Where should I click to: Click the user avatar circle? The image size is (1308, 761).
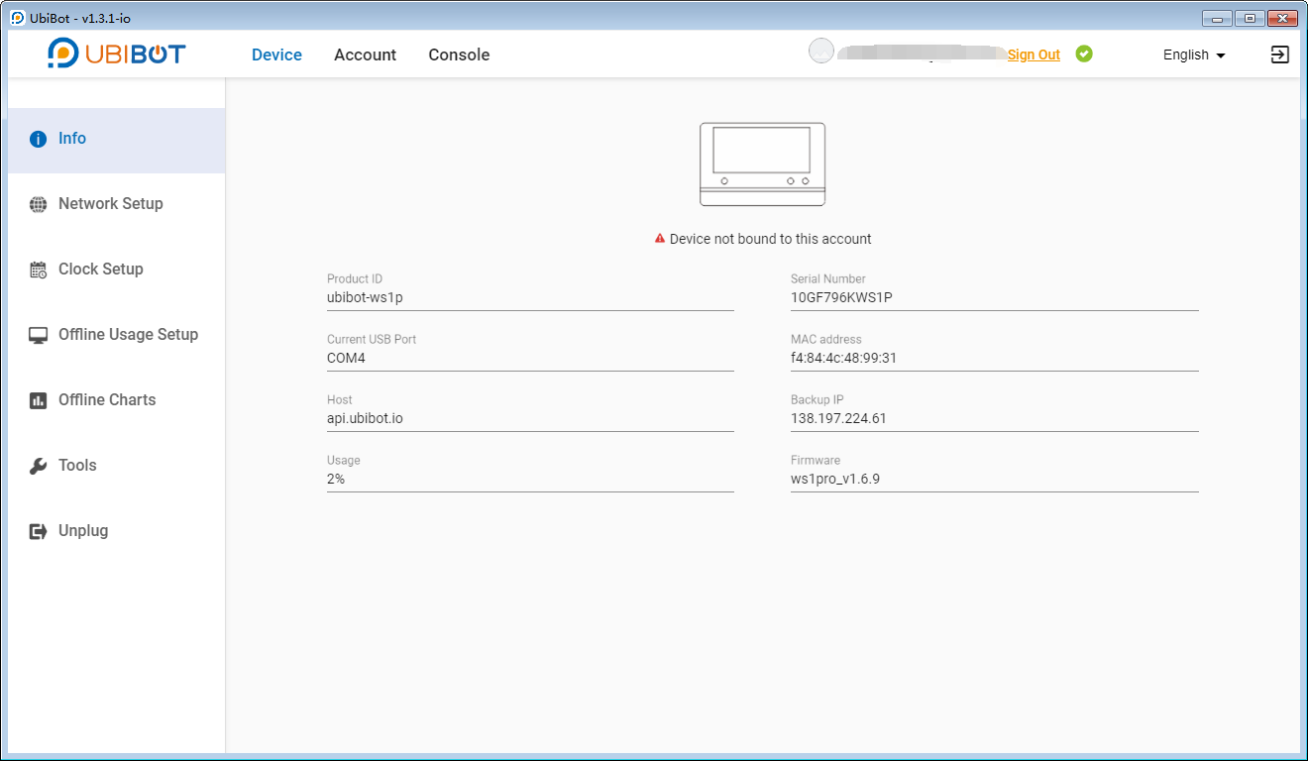tap(821, 51)
